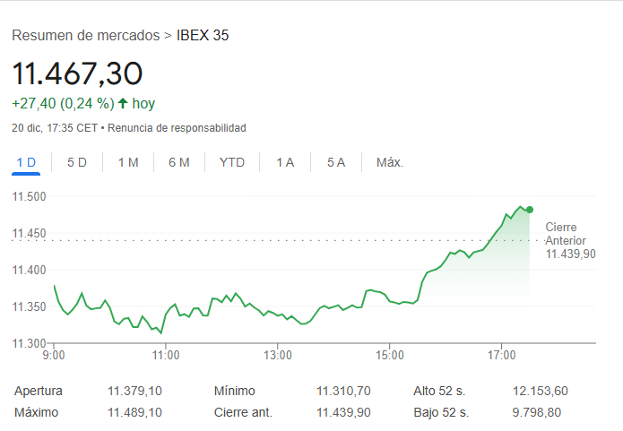The height and width of the screenshot is (431, 623).
Task: Click the Mínimo value 11.310,70
Action: point(343,392)
